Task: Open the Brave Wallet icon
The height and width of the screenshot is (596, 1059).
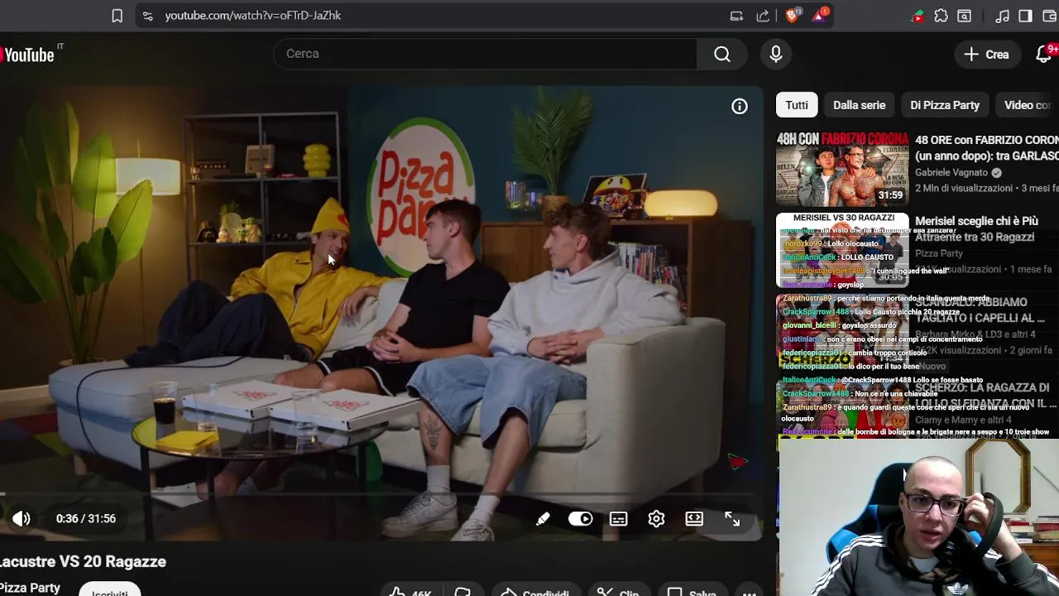Action: [1049, 16]
